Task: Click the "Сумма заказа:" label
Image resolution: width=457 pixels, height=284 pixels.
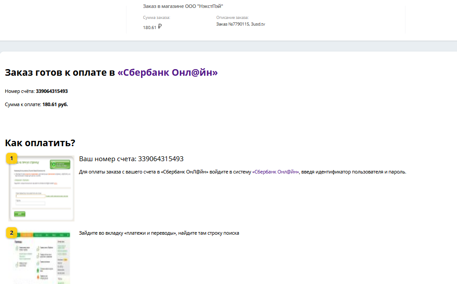Action: 156,18
